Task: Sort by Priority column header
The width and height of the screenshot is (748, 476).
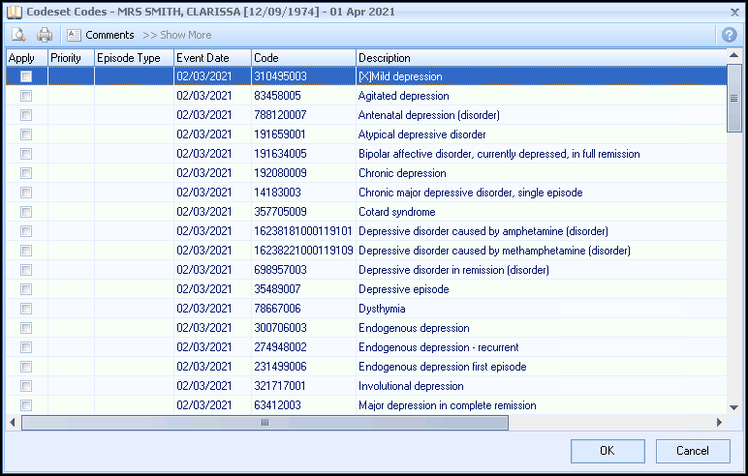Action: pos(71,58)
